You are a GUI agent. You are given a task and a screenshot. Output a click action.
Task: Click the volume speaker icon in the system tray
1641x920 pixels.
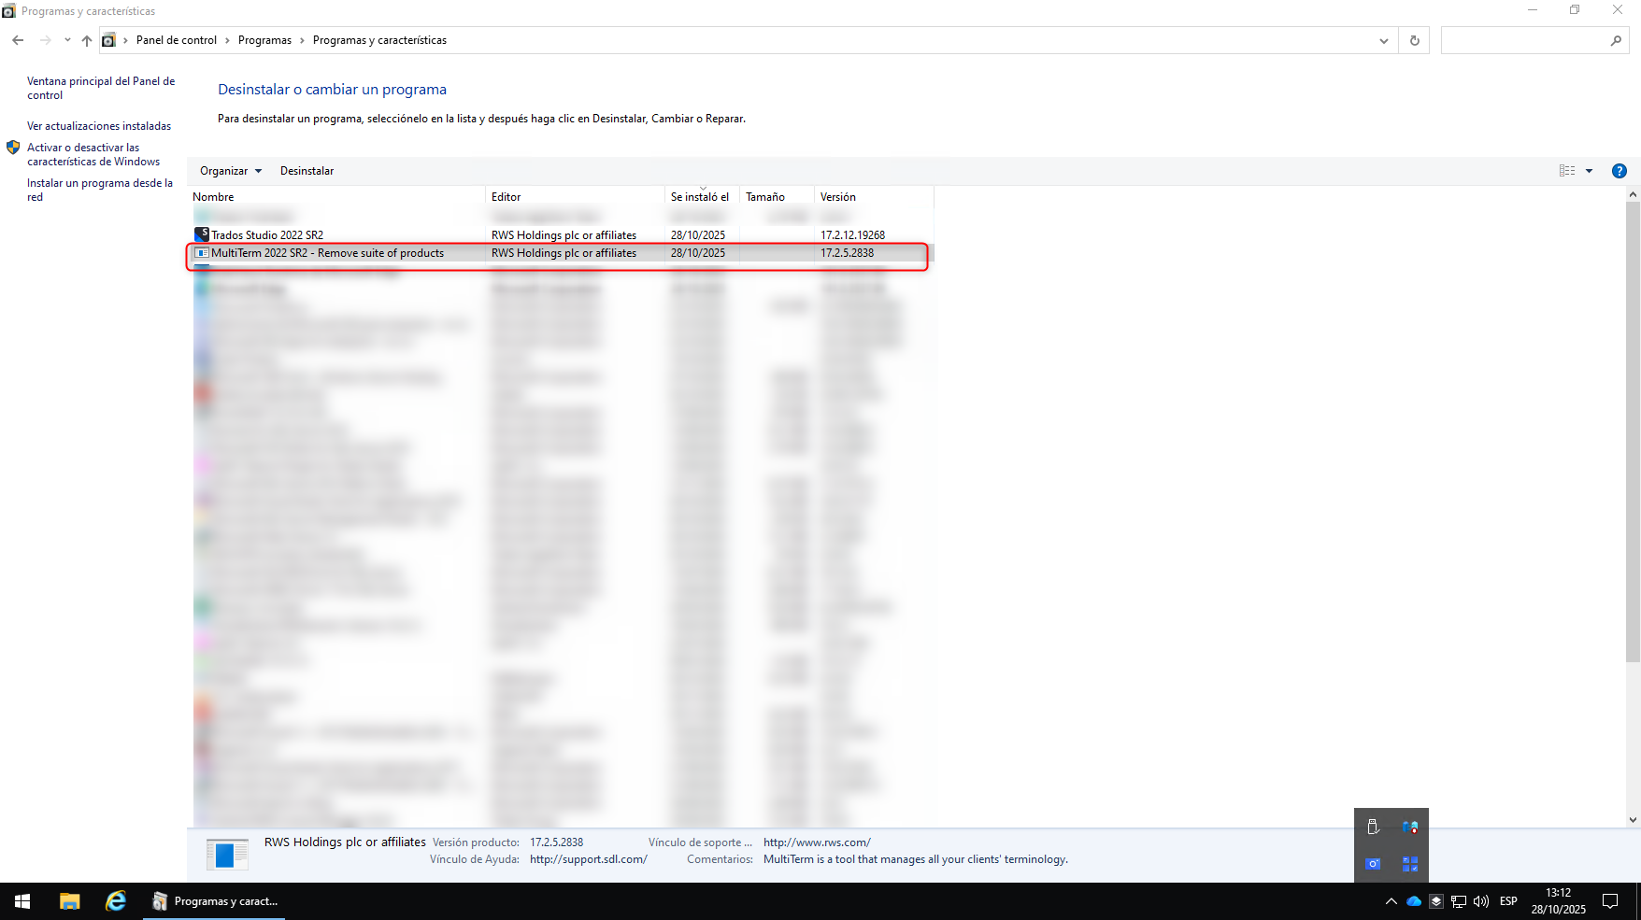(x=1481, y=900)
